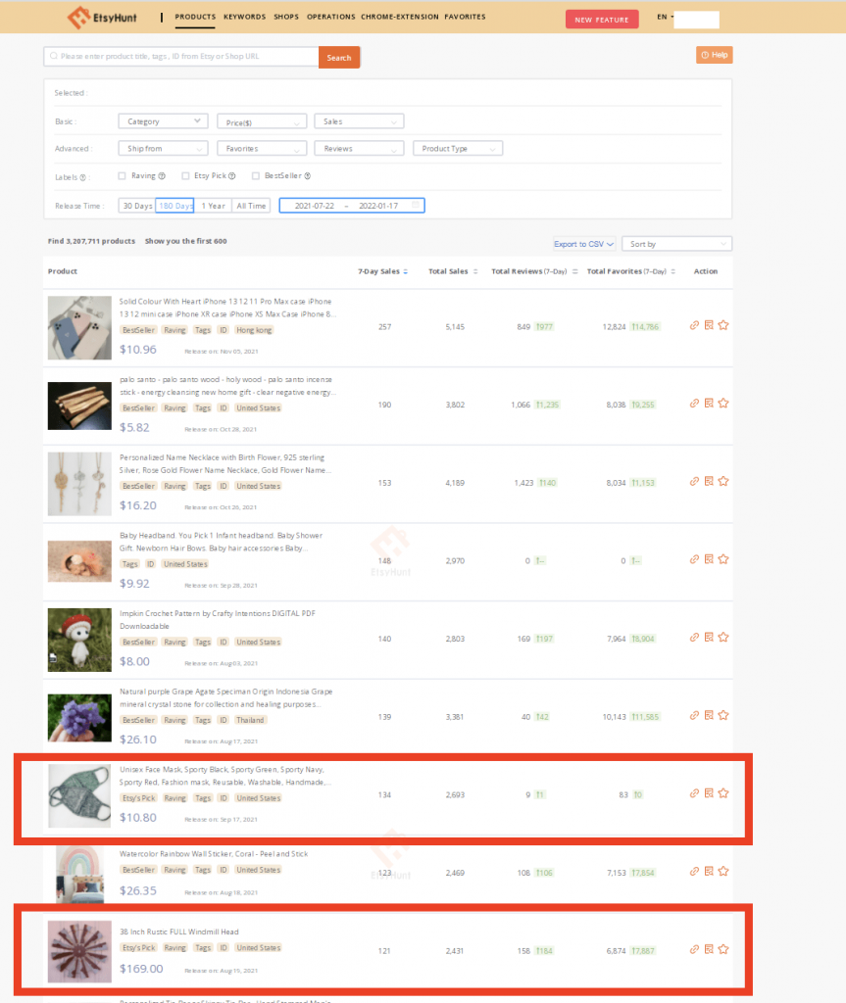Open the link icon for Watercolor Rainbow Wall Sticker
This screenshot has width=846, height=1003.
[694, 871]
